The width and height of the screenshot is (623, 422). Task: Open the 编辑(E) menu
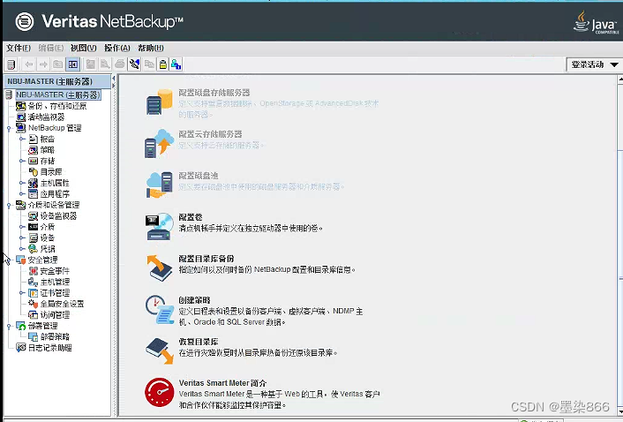coord(51,48)
